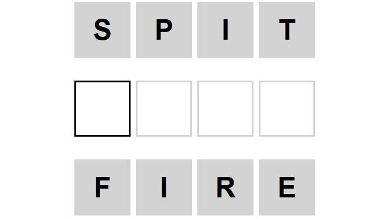Click the last tile of the word SPIT
This screenshot has height=219, width=387.
click(x=287, y=30)
